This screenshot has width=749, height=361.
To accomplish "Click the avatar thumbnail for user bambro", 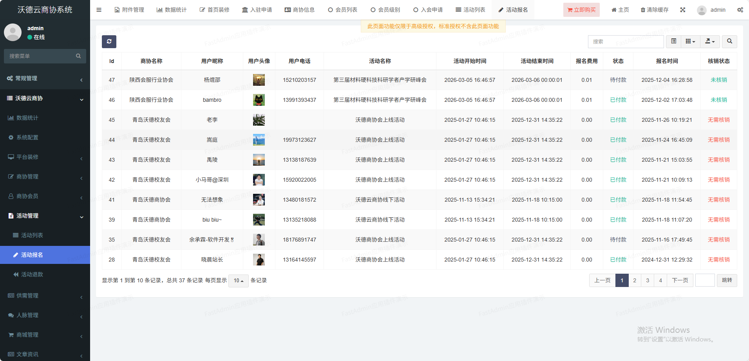I will coord(259,100).
